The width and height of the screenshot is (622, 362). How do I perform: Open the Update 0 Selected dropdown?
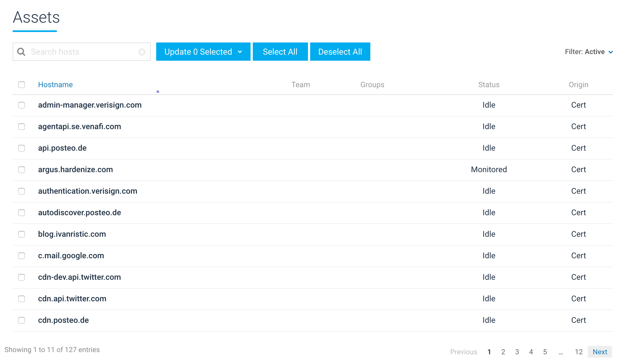[203, 52]
